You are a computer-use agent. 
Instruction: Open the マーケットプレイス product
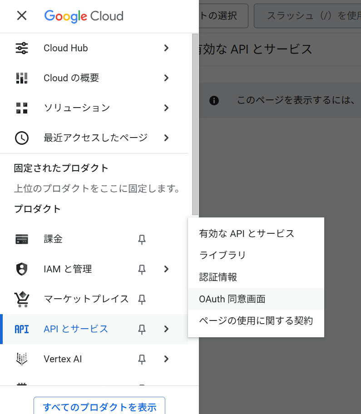point(94,299)
